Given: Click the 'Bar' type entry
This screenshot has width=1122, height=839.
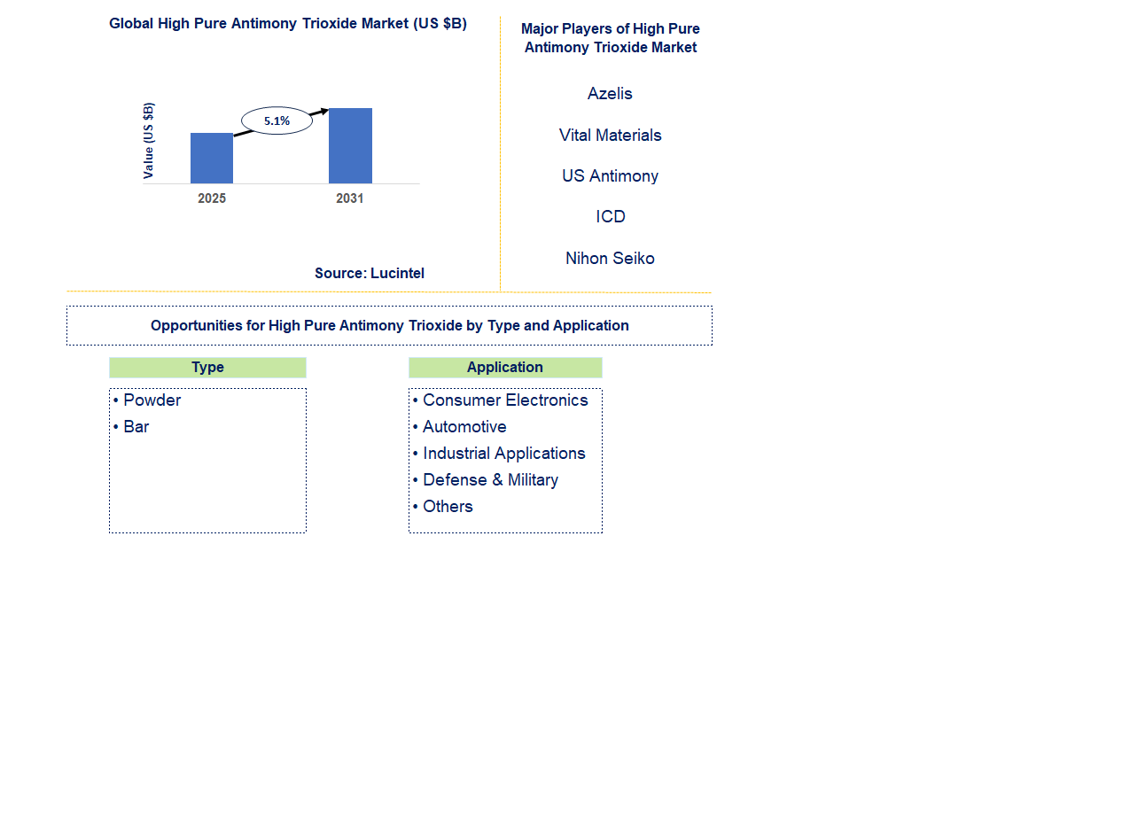Looking at the screenshot, I should (136, 427).
